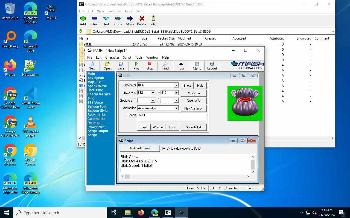Open the Gesture at X dropdown
The height and width of the screenshot is (218, 350).
point(153,101)
